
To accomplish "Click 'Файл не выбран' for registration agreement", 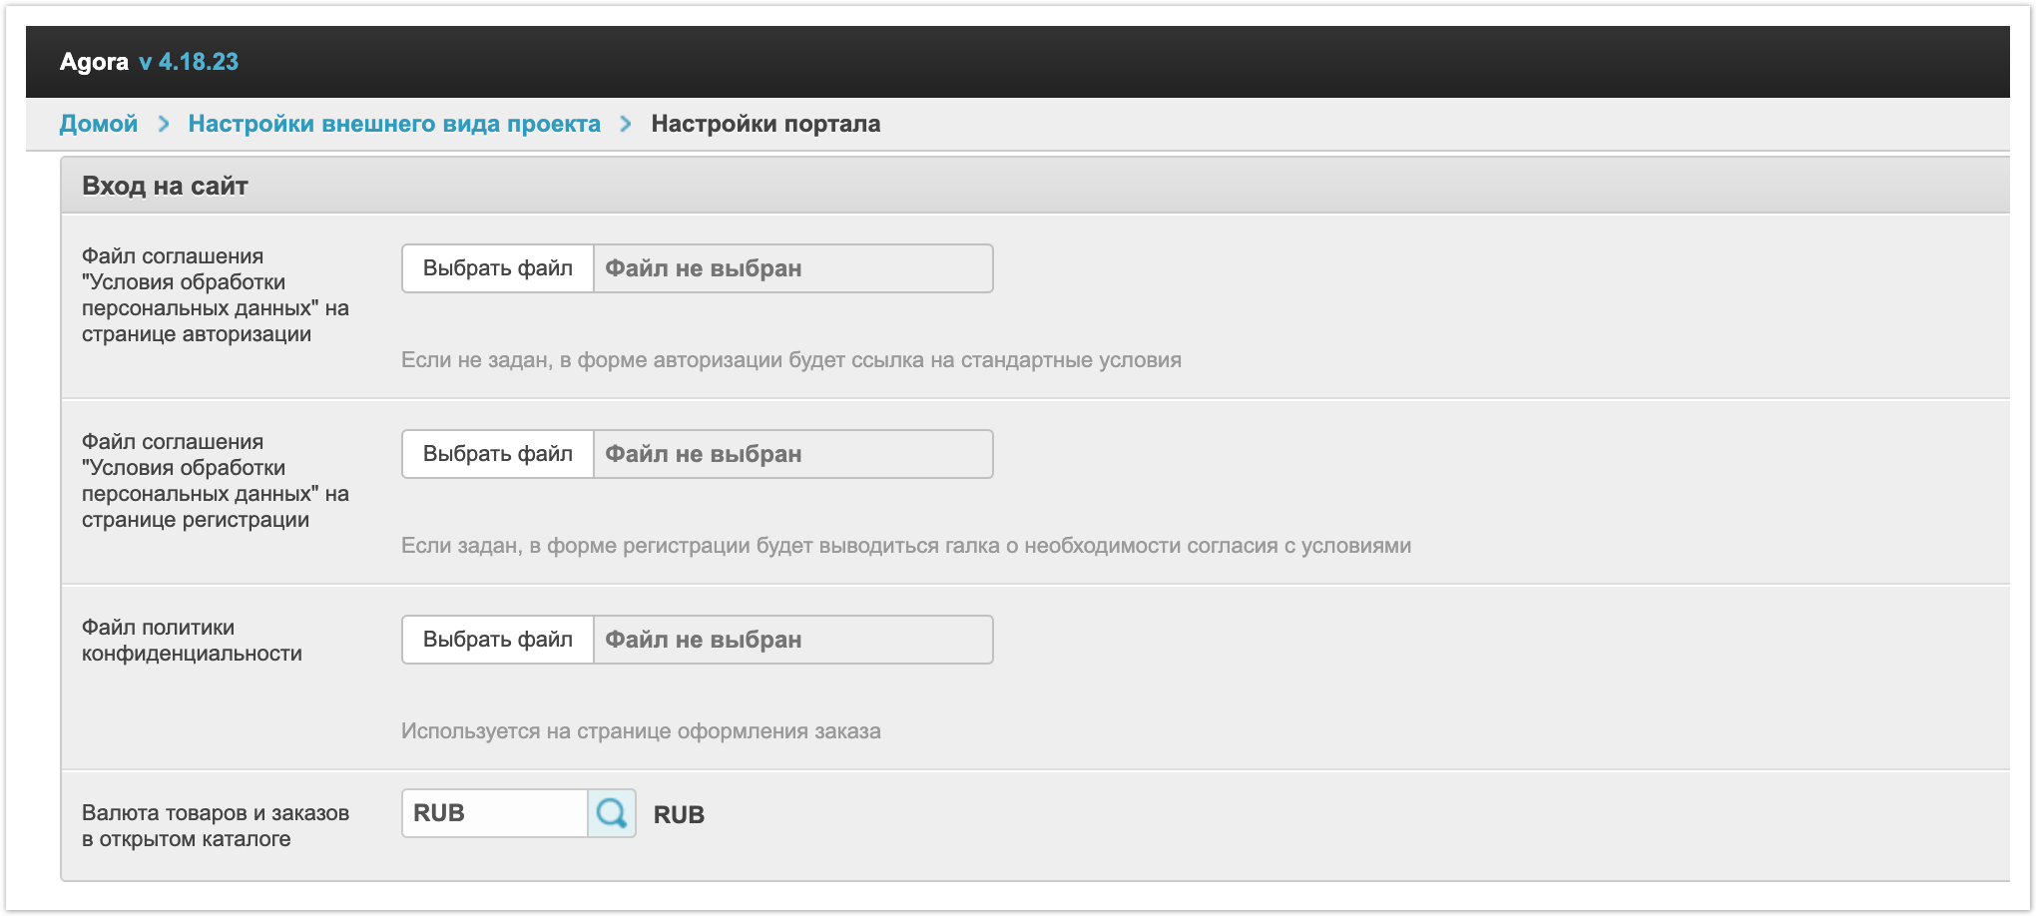I will coord(703,454).
